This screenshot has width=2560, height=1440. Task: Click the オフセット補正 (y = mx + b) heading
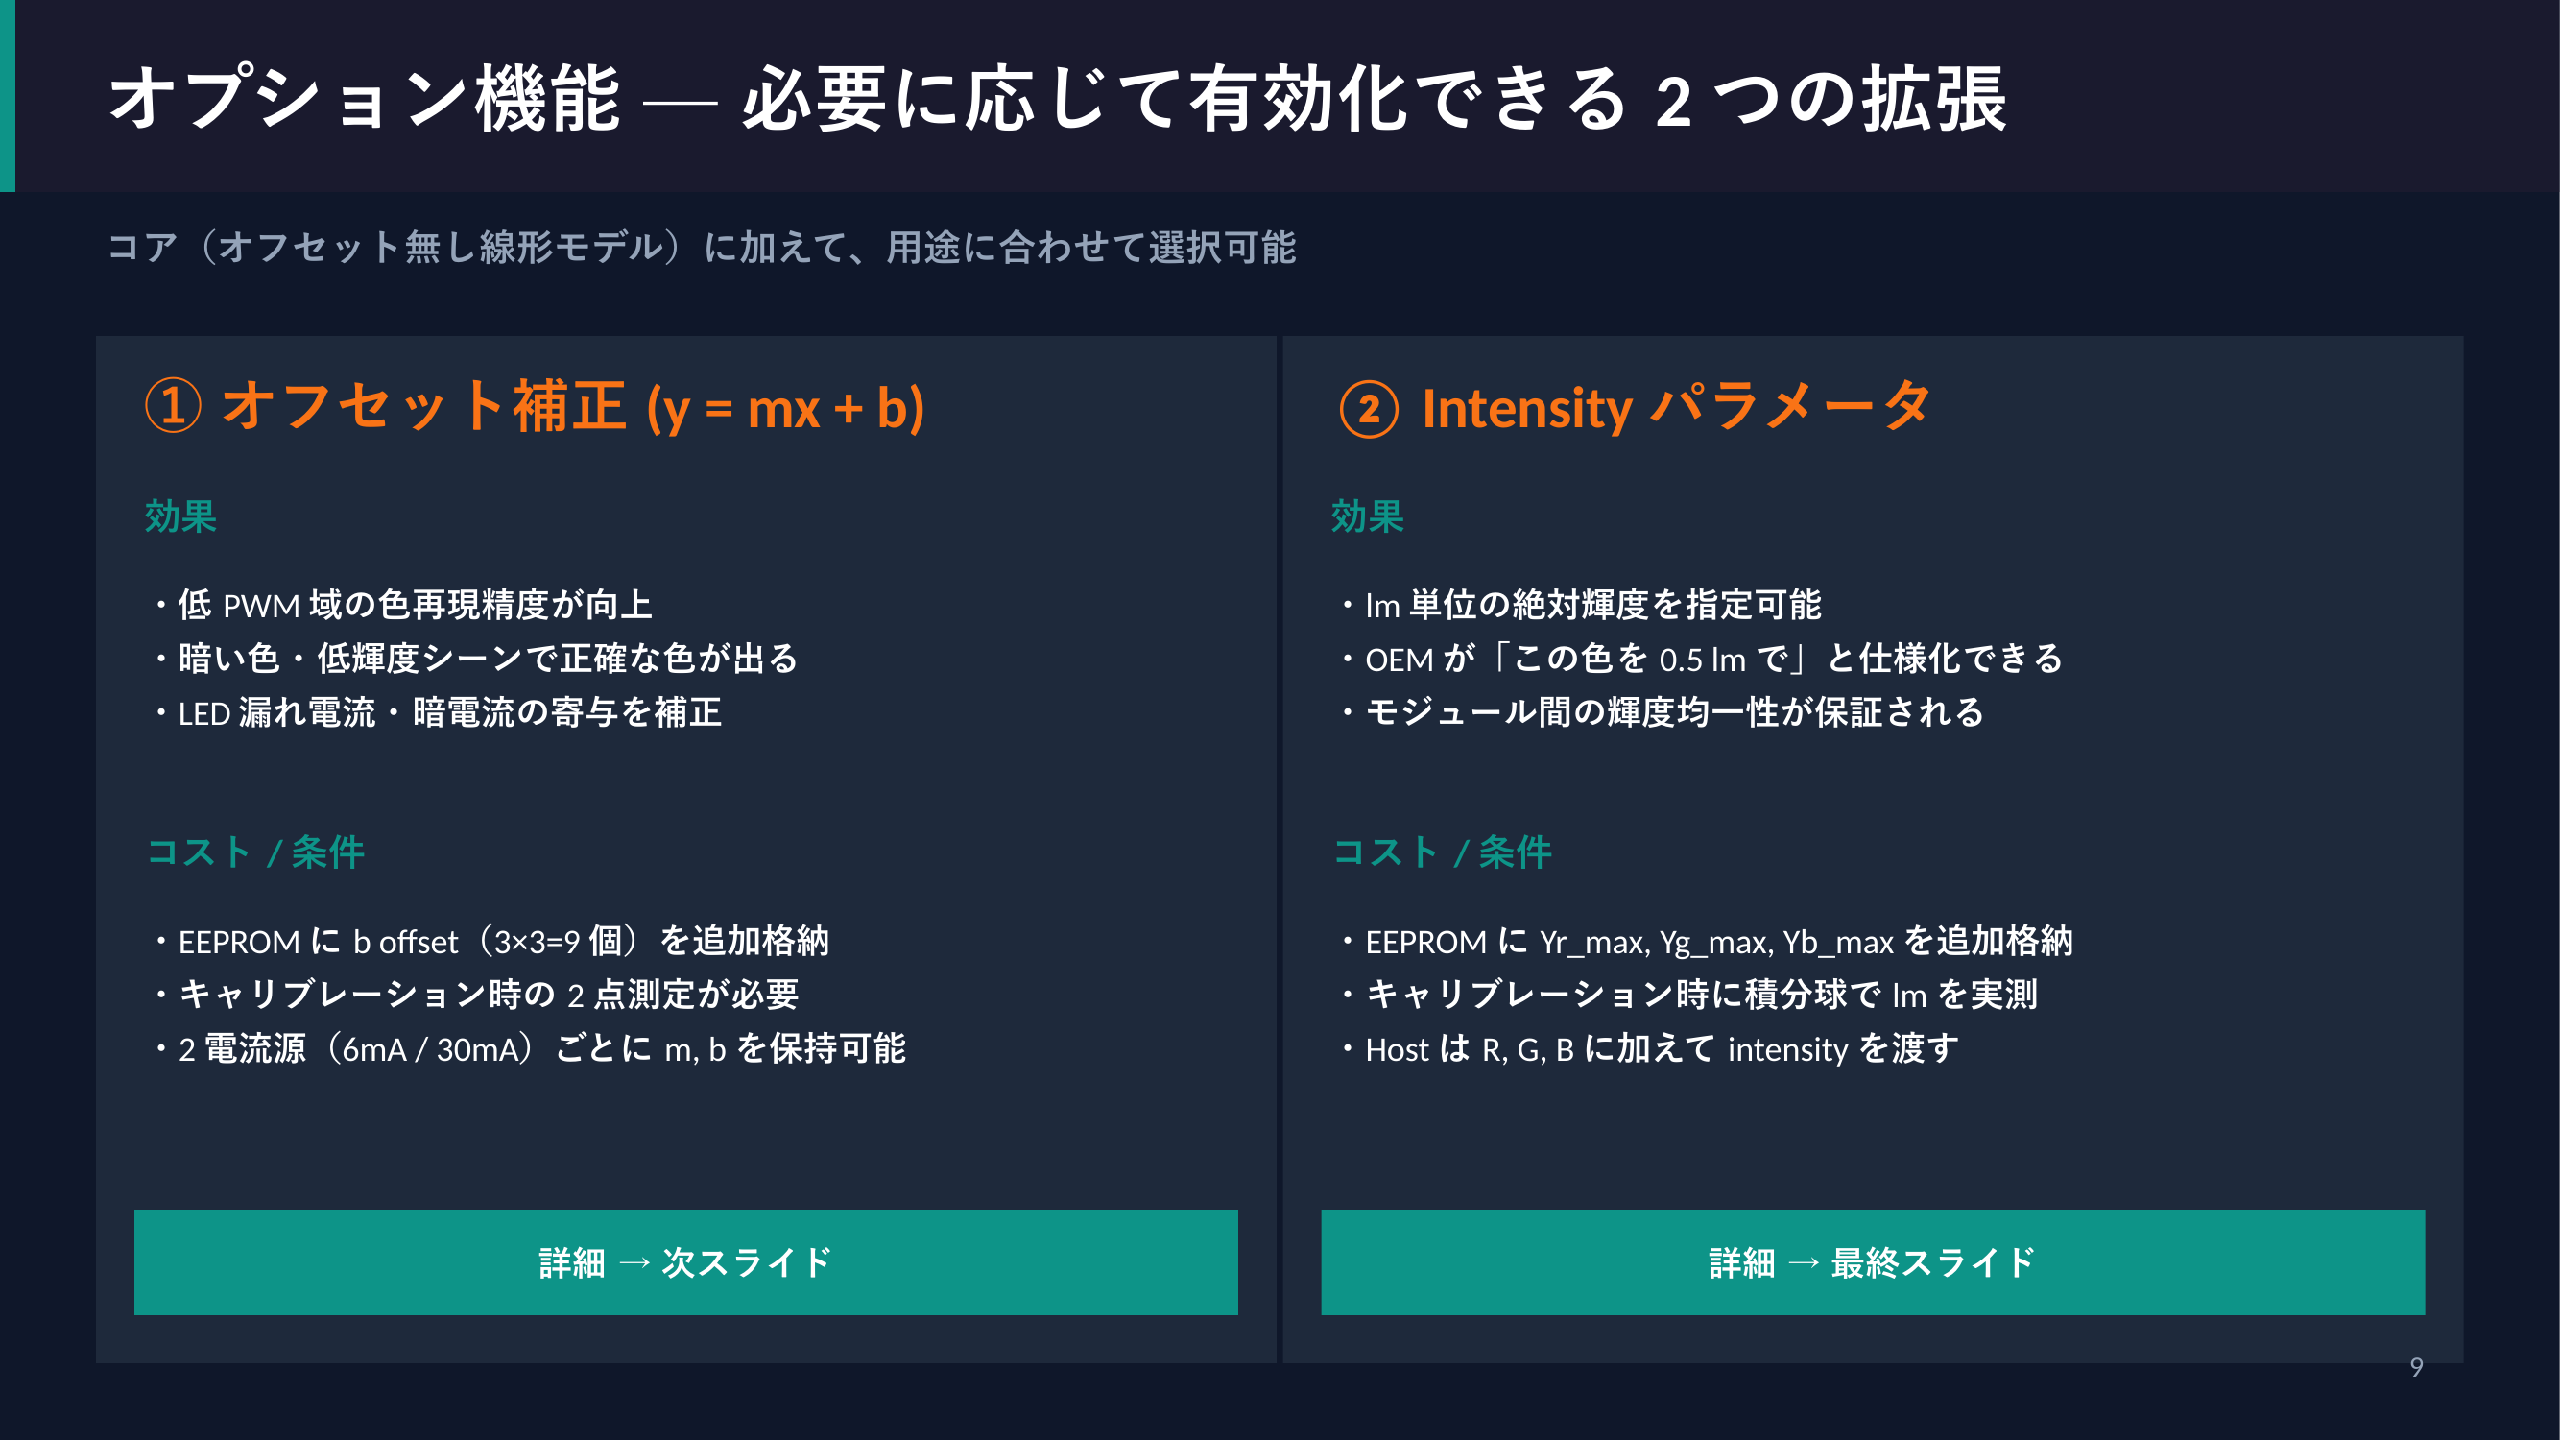(x=572, y=407)
